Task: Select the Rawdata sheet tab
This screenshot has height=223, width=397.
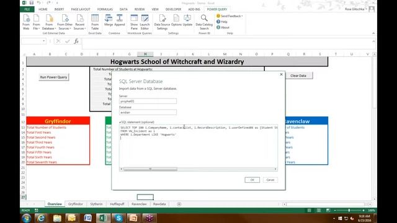Action: pyautogui.click(x=159, y=204)
